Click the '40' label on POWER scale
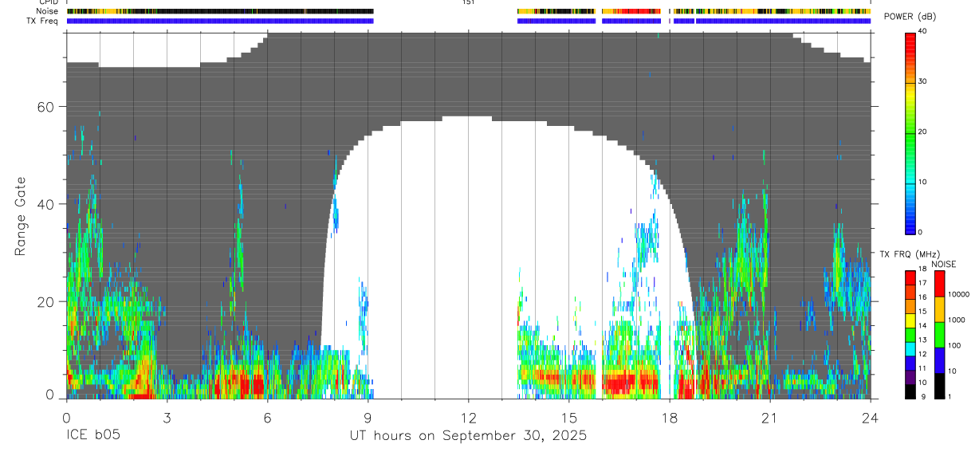The height and width of the screenshot is (452, 979). 922,32
